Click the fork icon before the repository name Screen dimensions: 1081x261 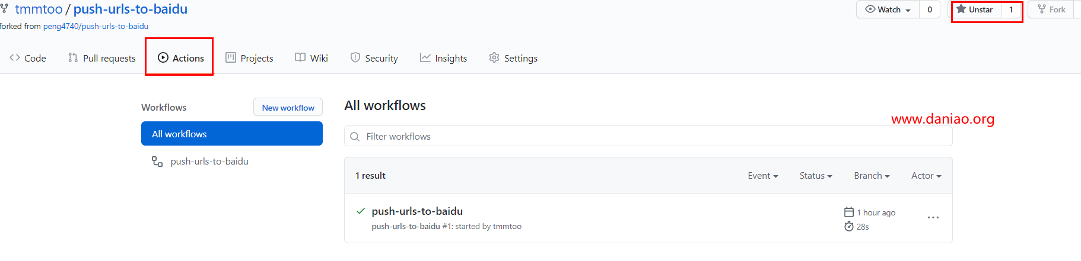[5, 9]
